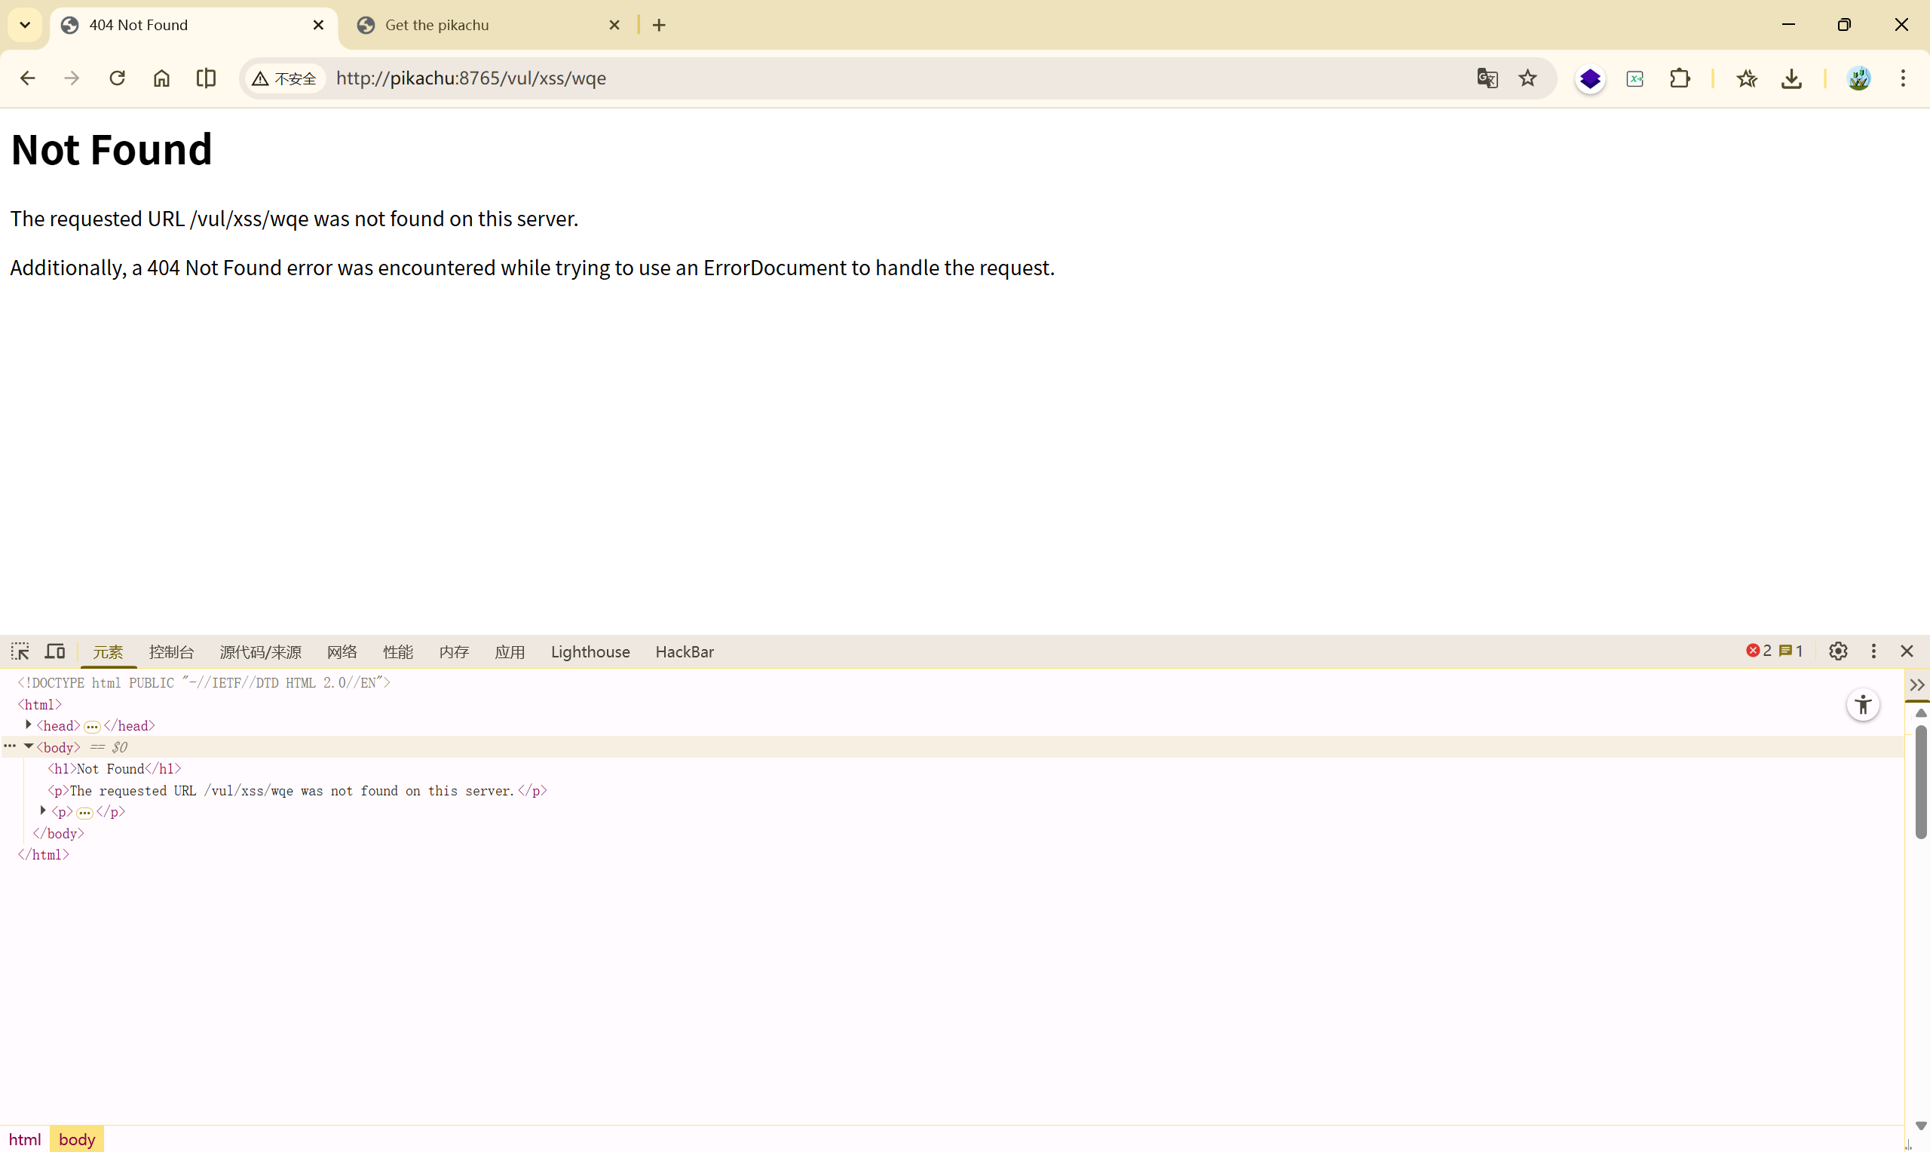Click the inspect element picker icon
This screenshot has width=1930, height=1152.
click(20, 651)
